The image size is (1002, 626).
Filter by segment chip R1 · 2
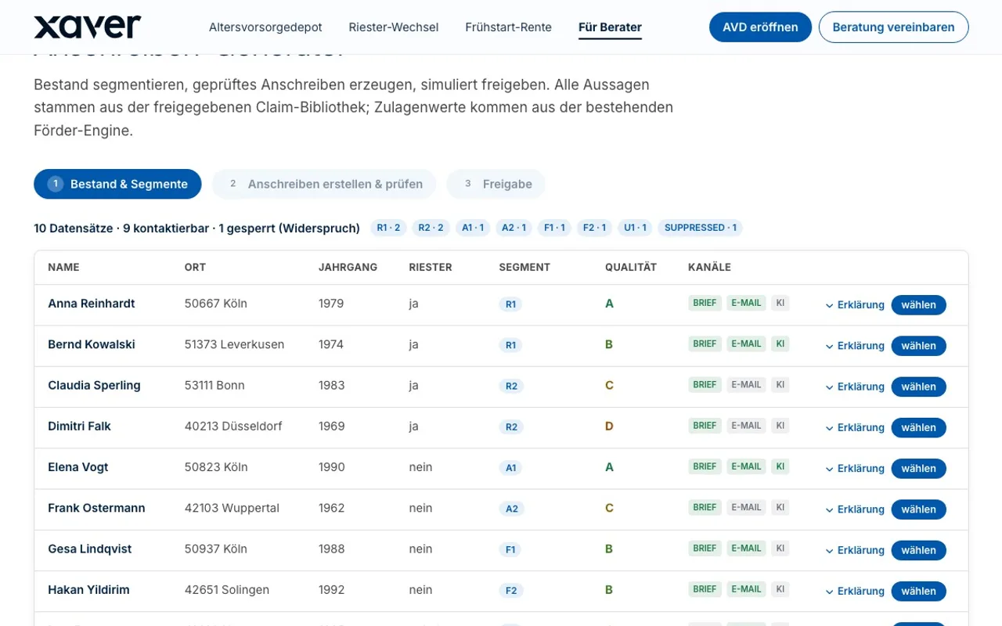[388, 228]
